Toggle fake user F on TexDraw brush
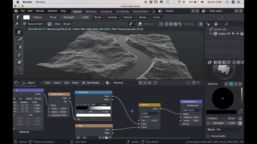Viewport: 257px width, 144px height. (231, 84)
